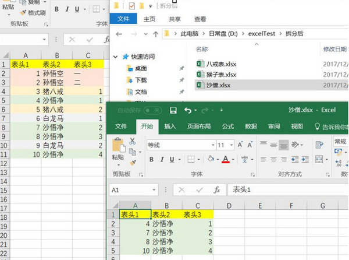Open the 插入 ribbon tab
Image resolution: width=349 pixels, height=260 pixels.
170,127
